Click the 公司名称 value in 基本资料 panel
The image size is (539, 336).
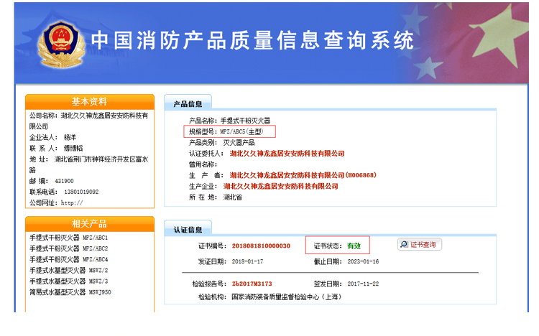[x=88, y=121]
